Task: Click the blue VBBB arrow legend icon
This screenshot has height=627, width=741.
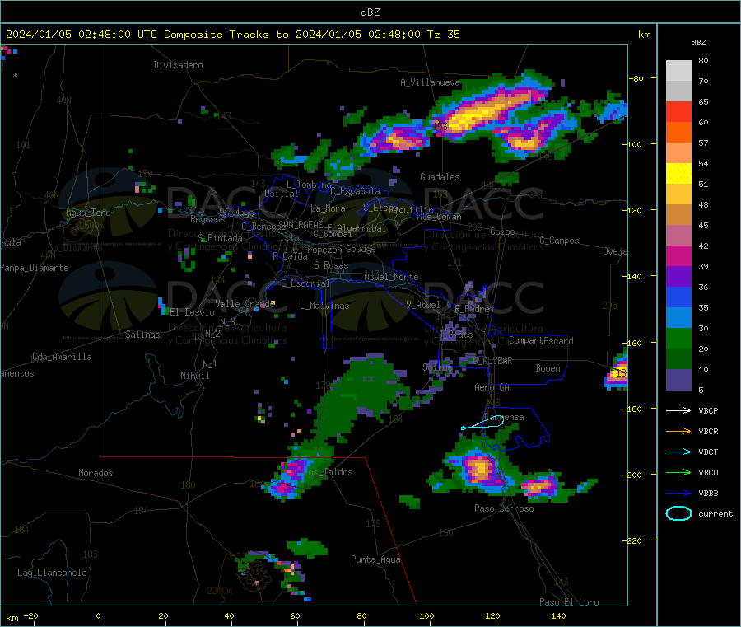Action: pos(678,494)
